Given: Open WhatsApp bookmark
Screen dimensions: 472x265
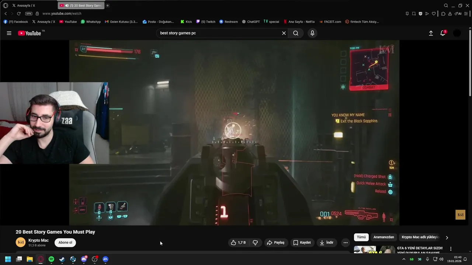Looking at the screenshot, I should [91, 22].
